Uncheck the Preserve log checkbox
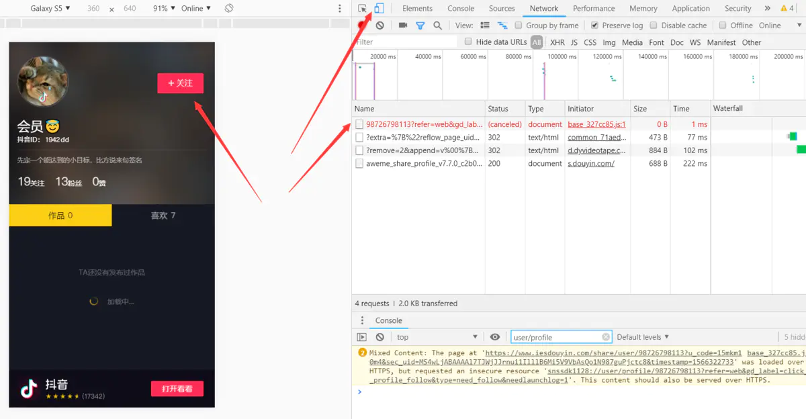The image size is (806, 419). pyautogui.click(x=594, y=25)
